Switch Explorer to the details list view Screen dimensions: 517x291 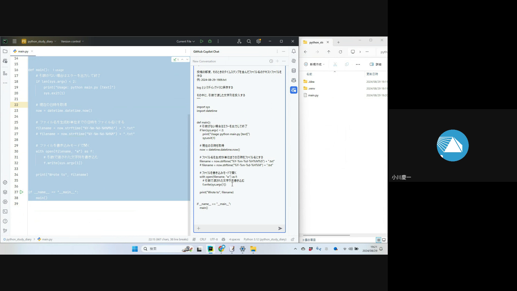click(x=379, y=240)
